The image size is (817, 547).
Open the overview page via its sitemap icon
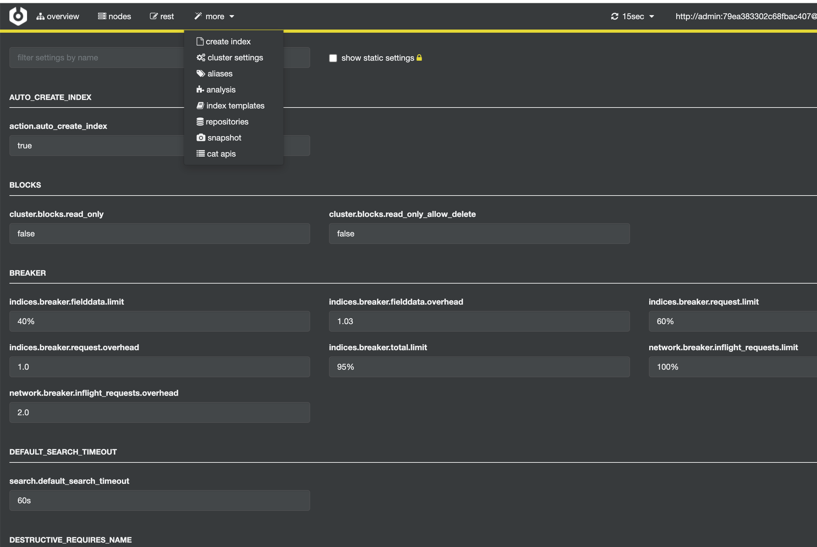(41, 16)
